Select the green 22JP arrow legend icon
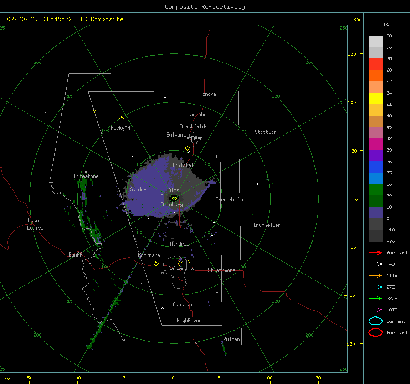The width and height of the screenshot is (410, 384). pos(375,298)
